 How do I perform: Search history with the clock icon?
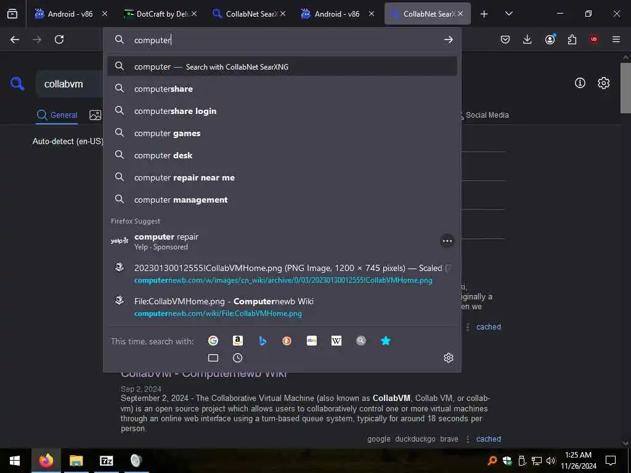point(238,358)
